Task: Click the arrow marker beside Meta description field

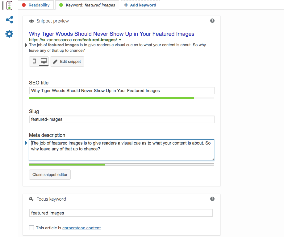Action: point(26,143)
